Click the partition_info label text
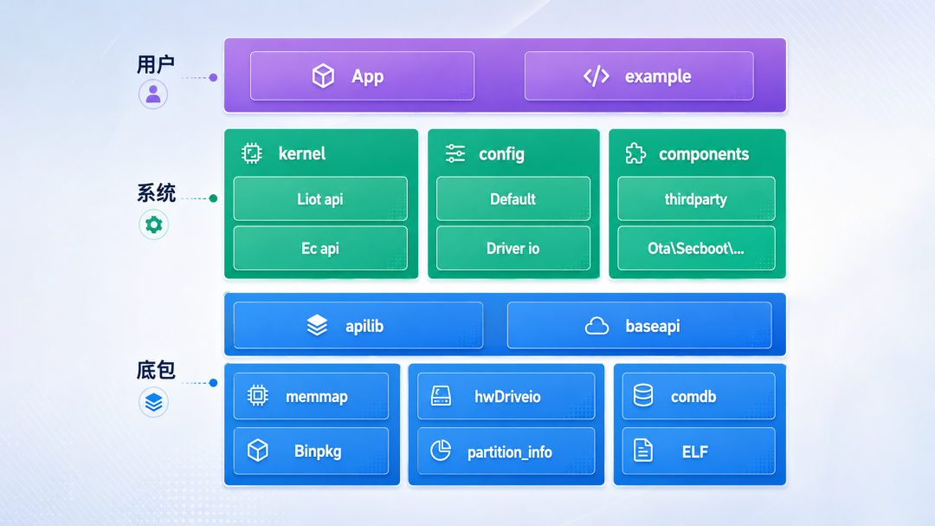Viewport: 935px width, 526px height. [x=510, y=452]
